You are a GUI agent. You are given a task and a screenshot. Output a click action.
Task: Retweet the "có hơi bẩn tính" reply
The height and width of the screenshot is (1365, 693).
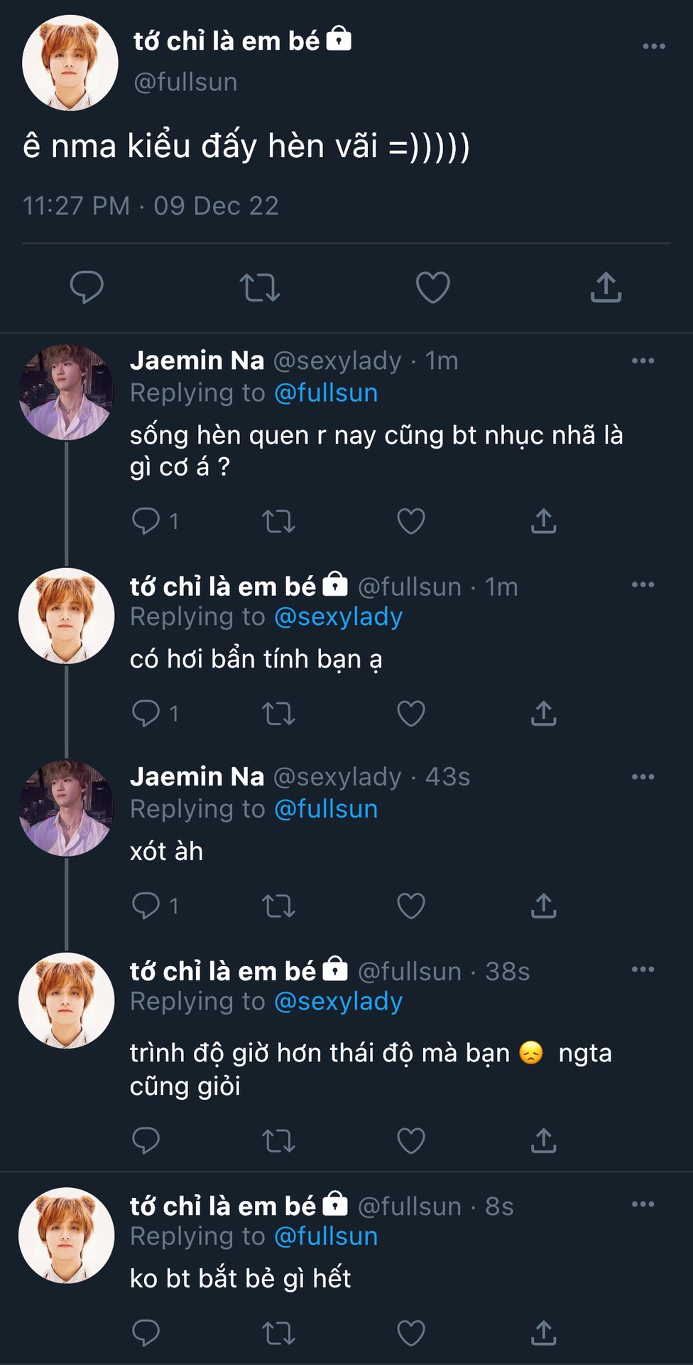pyautogui.click(x=278, y=713)
